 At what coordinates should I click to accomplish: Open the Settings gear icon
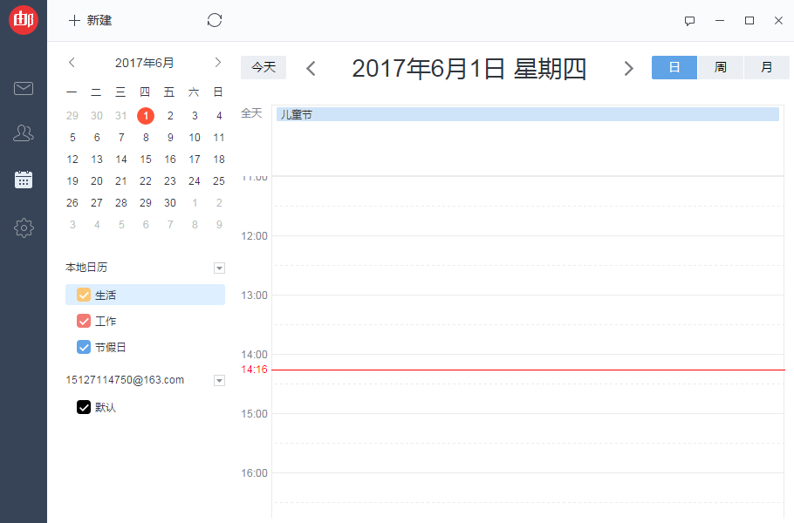(24, 228)
